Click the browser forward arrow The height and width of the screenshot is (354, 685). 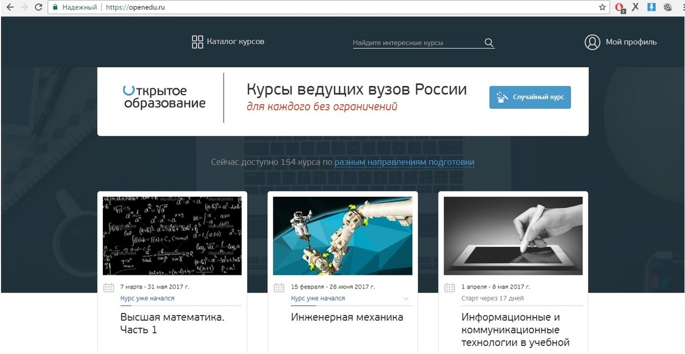[23, 8]
